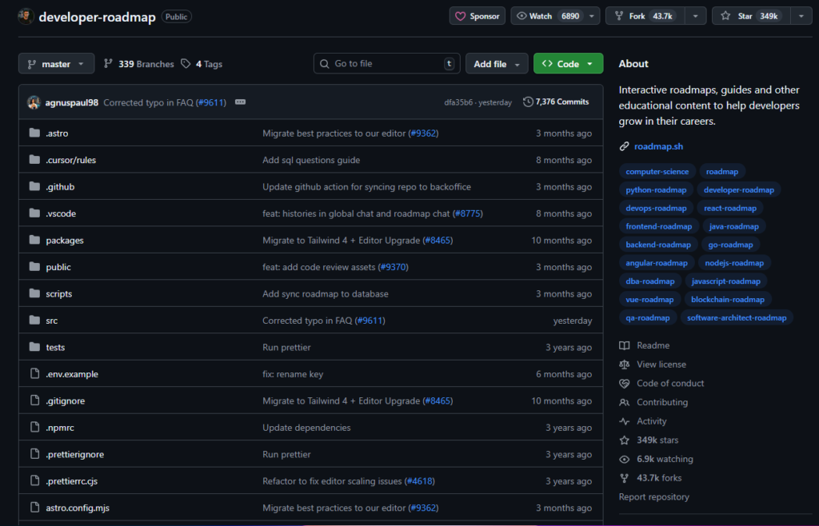The height and width of the screenshot is (526, 819).
Task: Open the Star lists dropdown arrow
Action: point(801,16)
